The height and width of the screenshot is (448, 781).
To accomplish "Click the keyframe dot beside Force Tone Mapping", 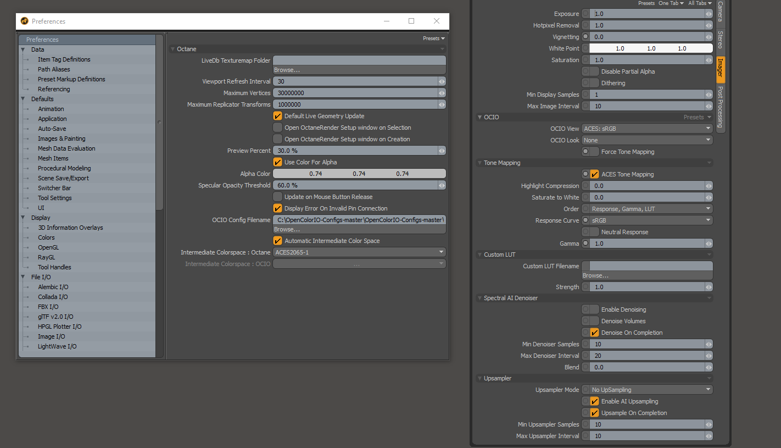I will click(586, 152).
